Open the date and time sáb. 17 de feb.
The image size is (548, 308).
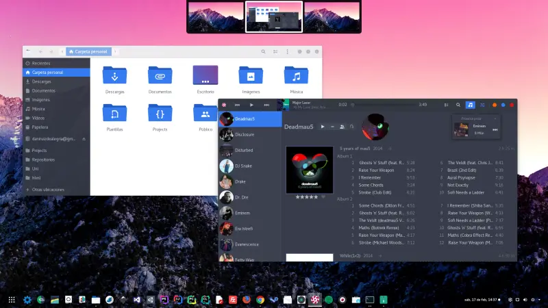point(481,300)
